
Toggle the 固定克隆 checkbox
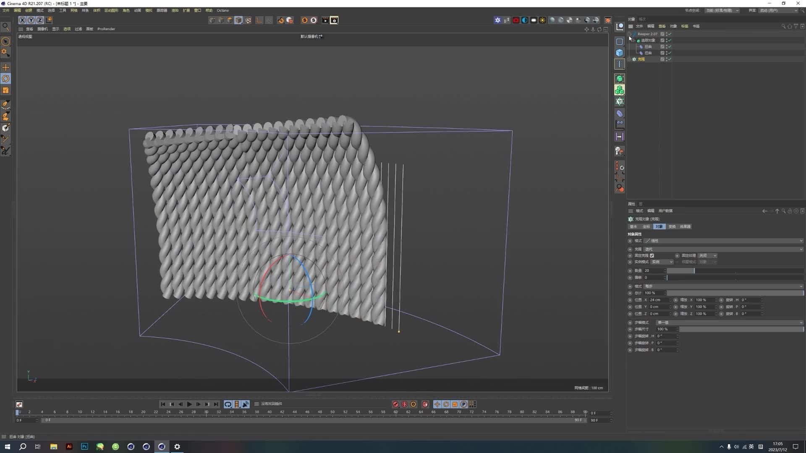click(x=652, y=255)
